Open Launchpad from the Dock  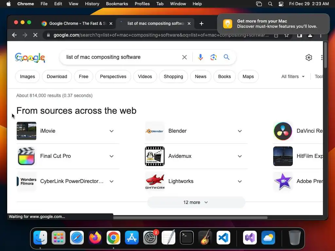tap(59, 238)
